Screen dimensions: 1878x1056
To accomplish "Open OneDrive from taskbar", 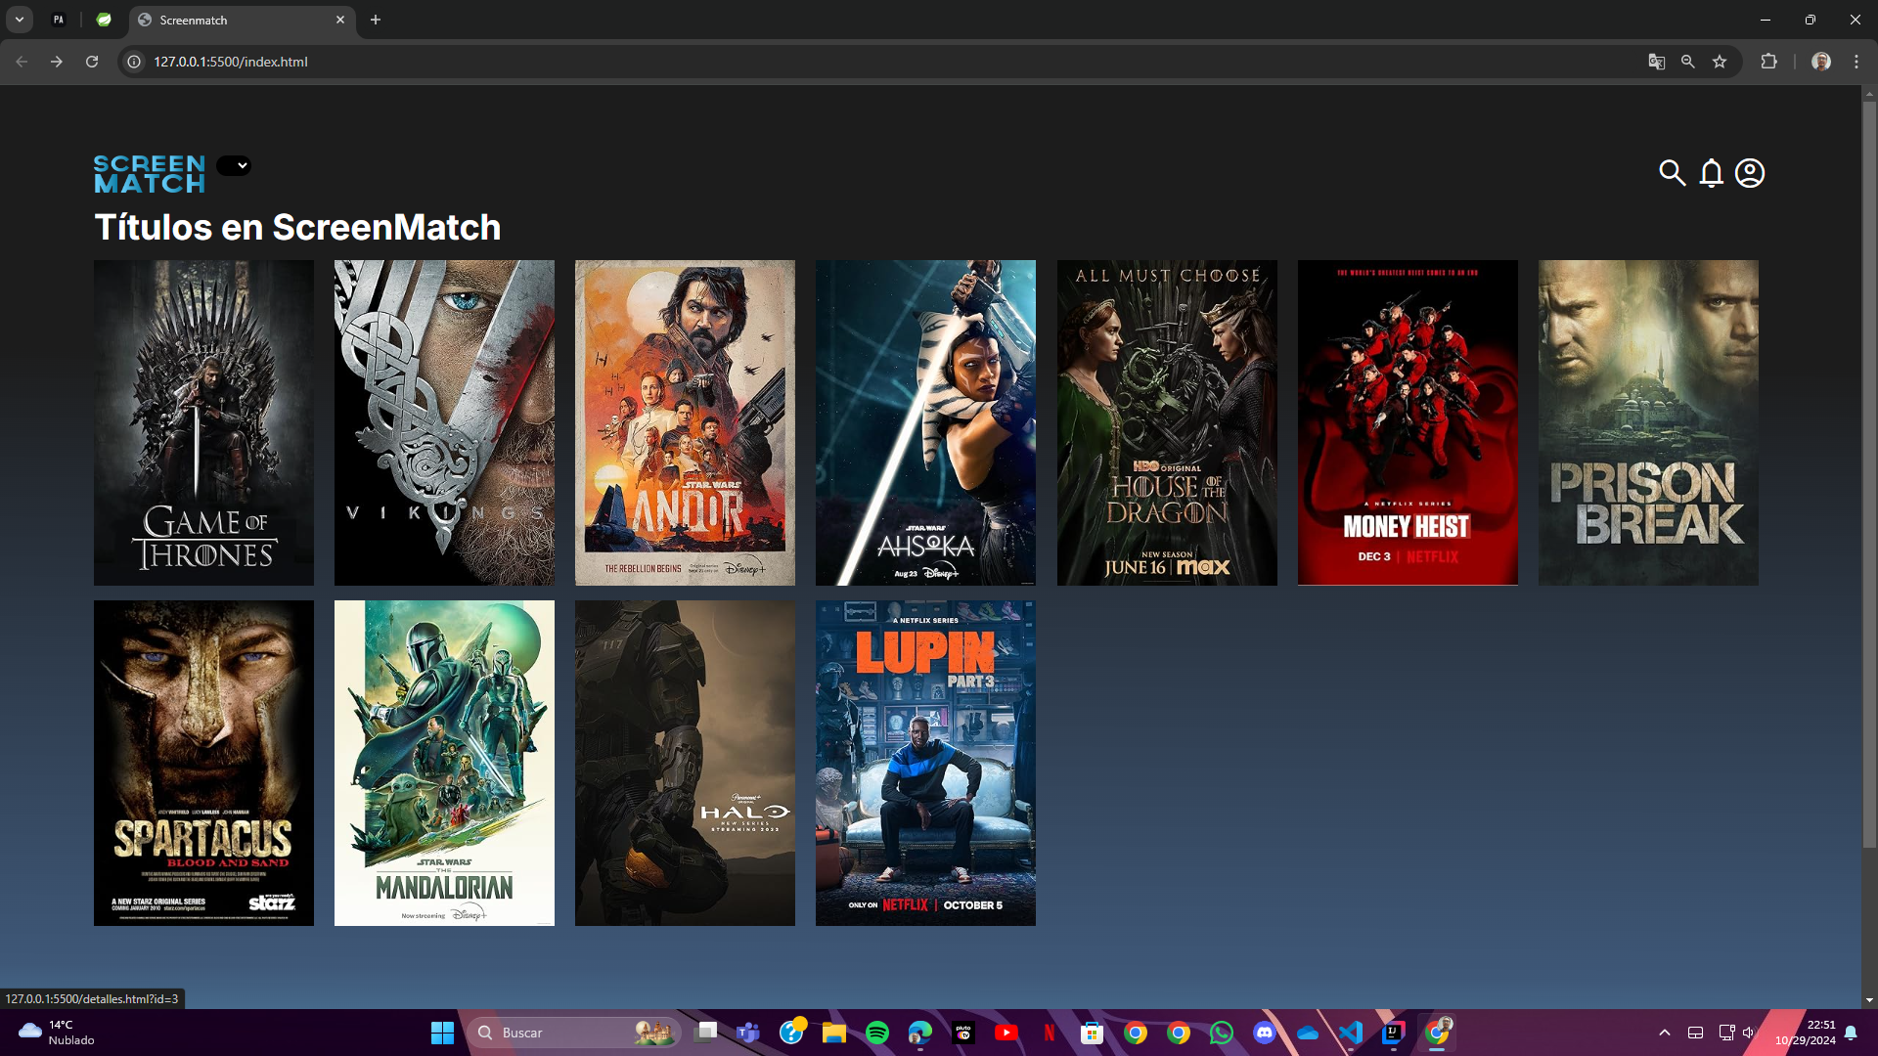I will pos(1308,1033).
